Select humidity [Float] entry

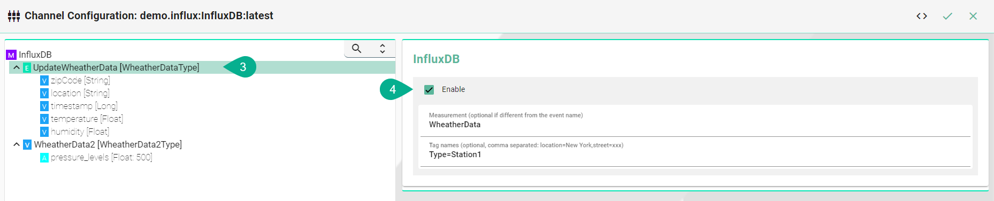click(80, 132)
